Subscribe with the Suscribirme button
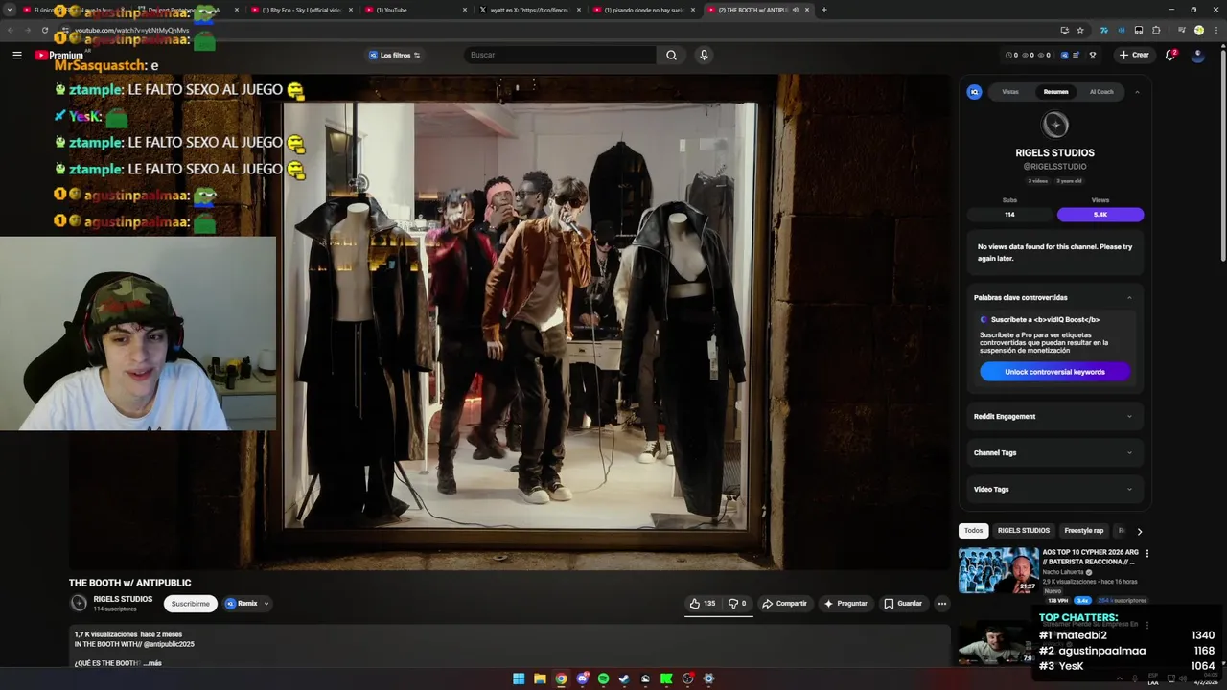Image resolution: width=1227 pixels, height=690 pixels. click(x=190, y=604)
